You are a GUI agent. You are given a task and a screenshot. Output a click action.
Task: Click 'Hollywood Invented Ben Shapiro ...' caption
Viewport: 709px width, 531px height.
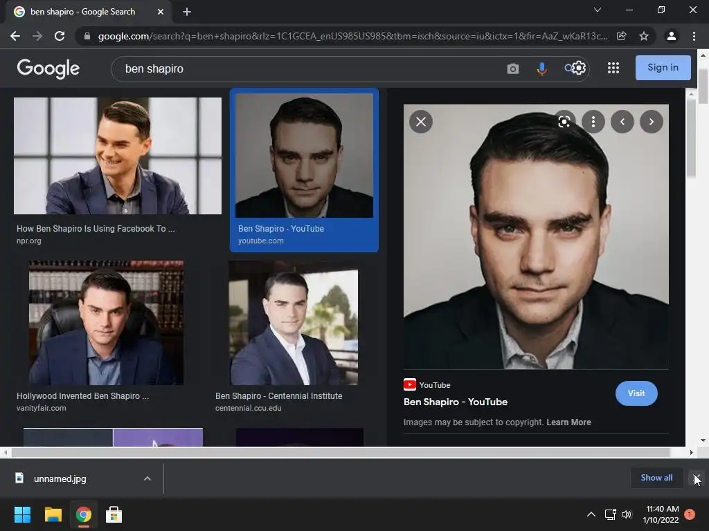[x=83, y=396]
